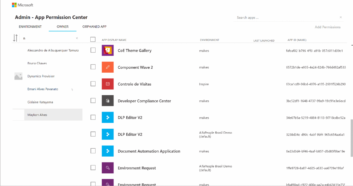
Task: Click the red Controle de Visitas calendar icon
Action: 107,84
